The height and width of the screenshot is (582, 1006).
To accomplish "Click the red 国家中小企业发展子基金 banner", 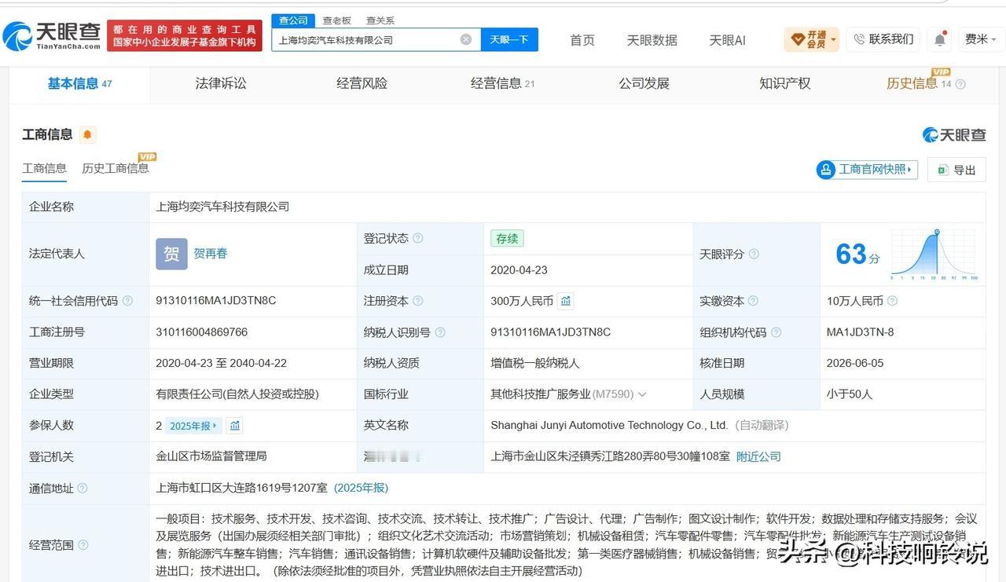I will [184, 36].
